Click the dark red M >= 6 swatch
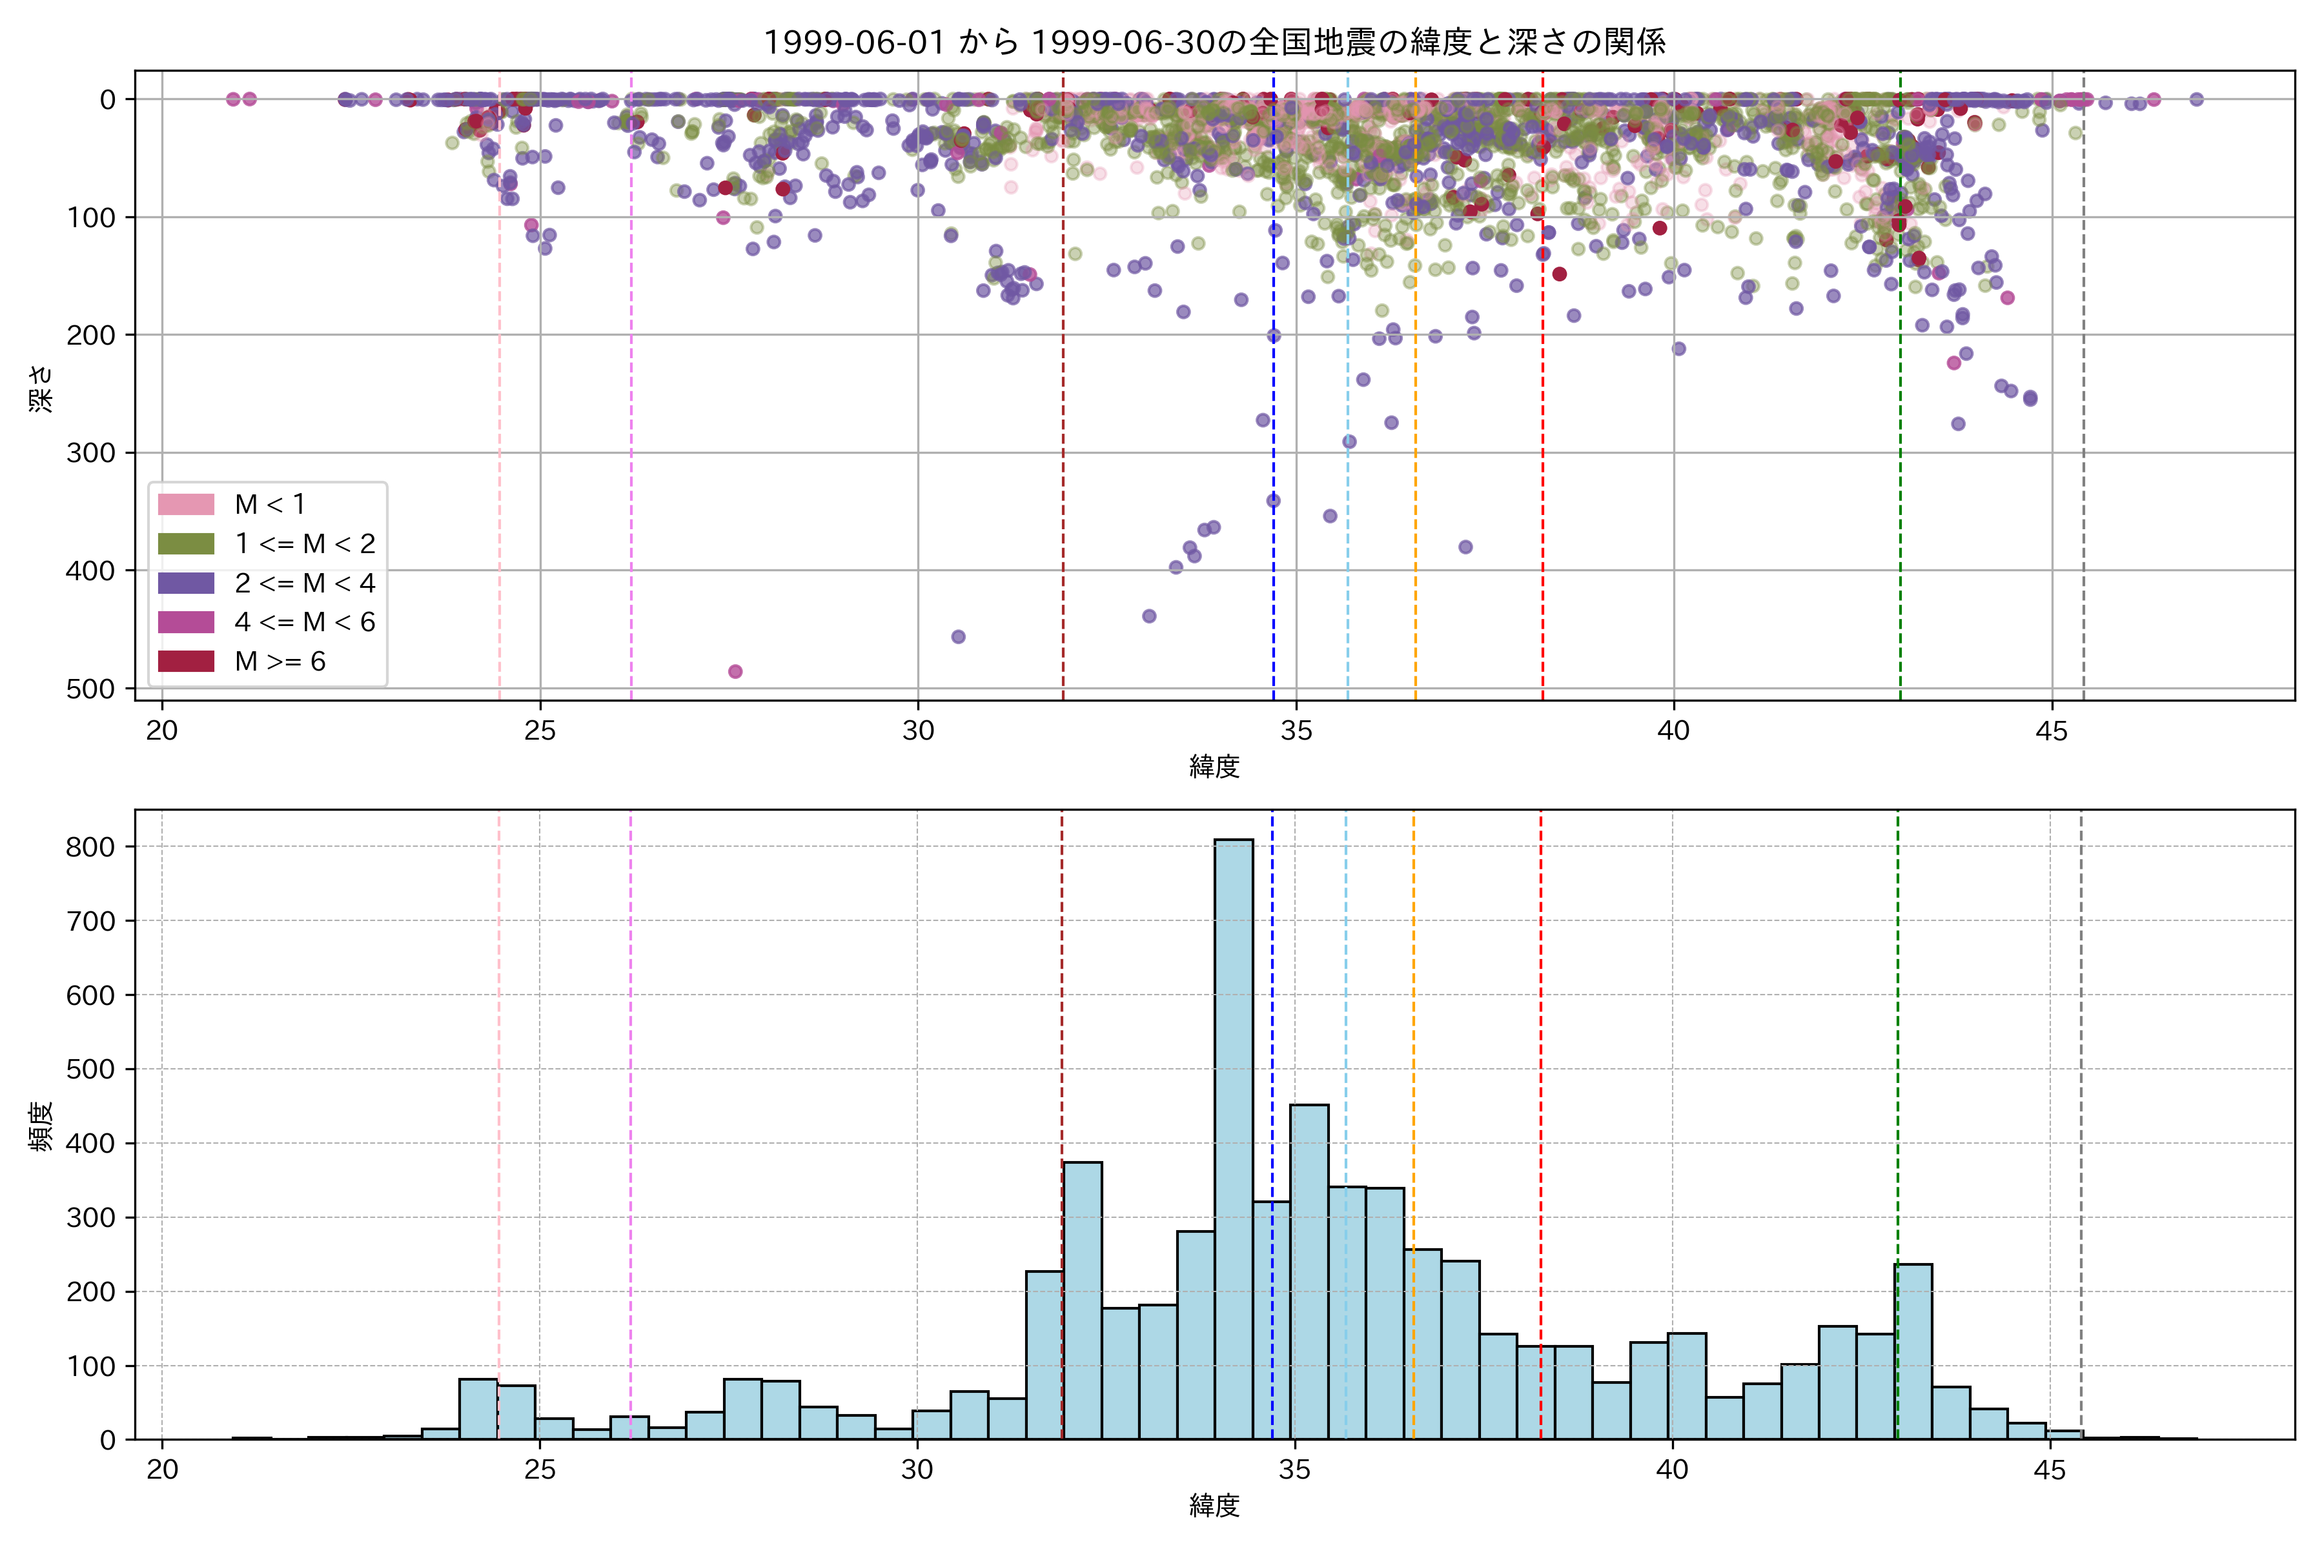This screenshot has height=1549, width=2324. (x=186, y=661)
